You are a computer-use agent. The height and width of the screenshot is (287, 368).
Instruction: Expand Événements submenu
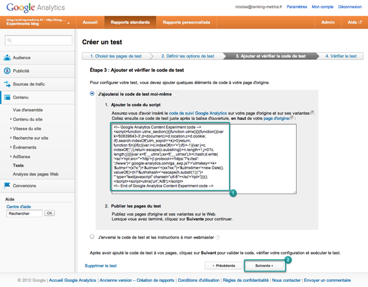click(x=11, y=147)
